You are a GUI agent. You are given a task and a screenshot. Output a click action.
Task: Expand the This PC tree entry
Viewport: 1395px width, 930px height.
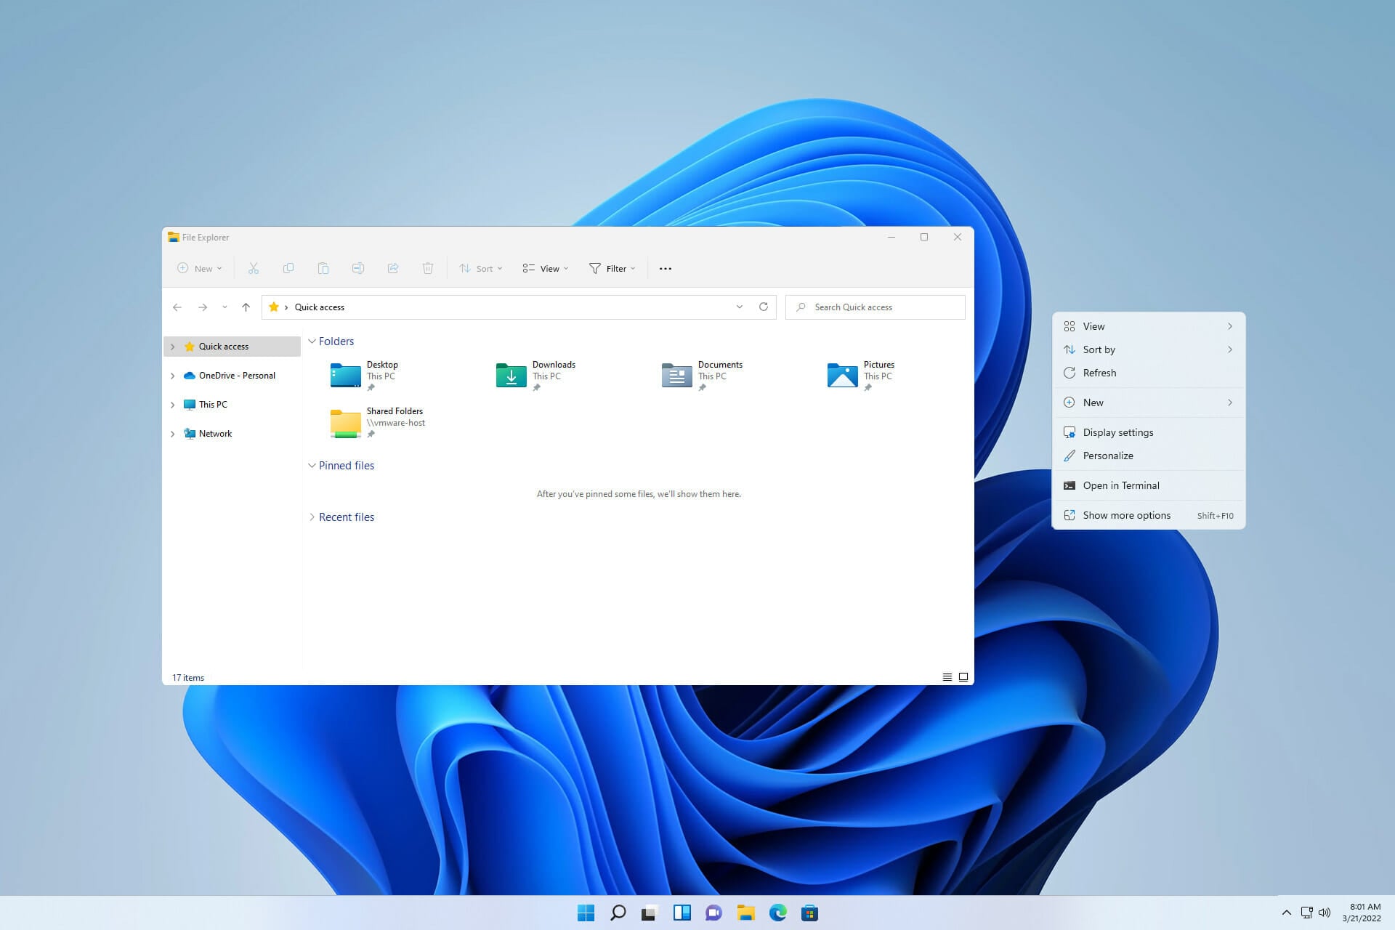tap(172, 404)
